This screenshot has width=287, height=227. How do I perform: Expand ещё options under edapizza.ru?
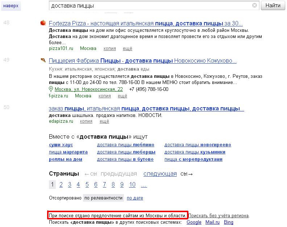pos(104,121)
